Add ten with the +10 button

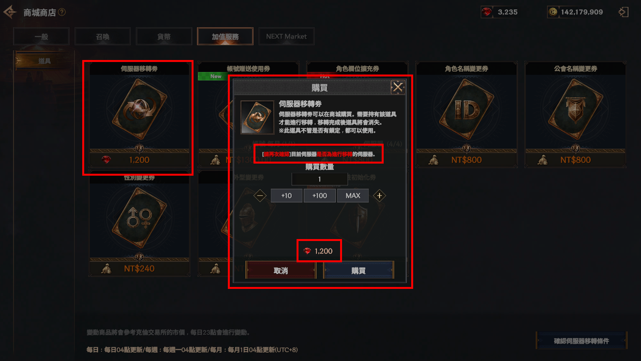[x=286, y=196]
